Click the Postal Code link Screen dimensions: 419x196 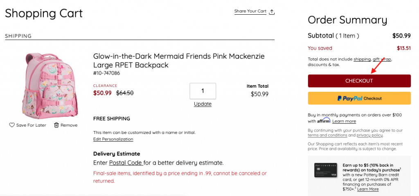126,163
